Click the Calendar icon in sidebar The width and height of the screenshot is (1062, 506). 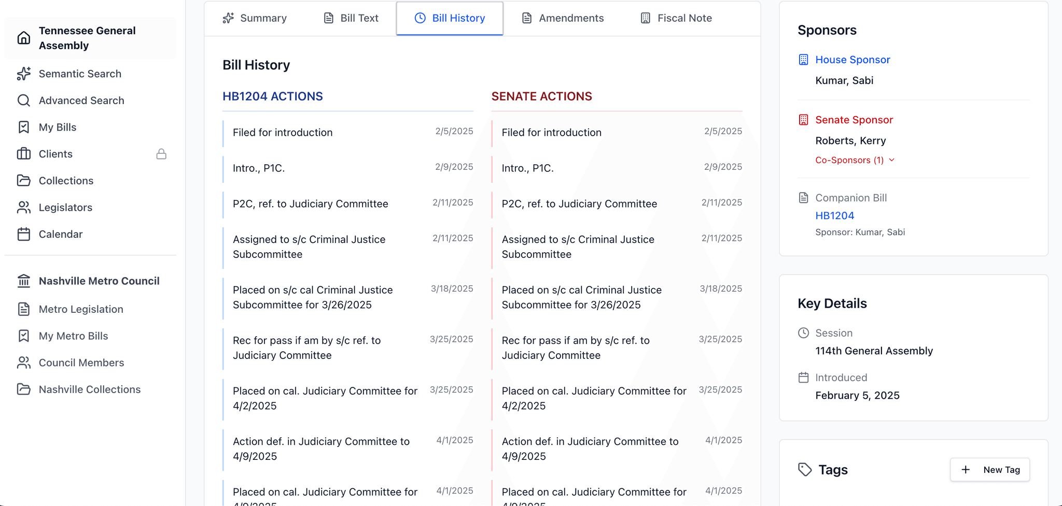click(x=24, y=234)
